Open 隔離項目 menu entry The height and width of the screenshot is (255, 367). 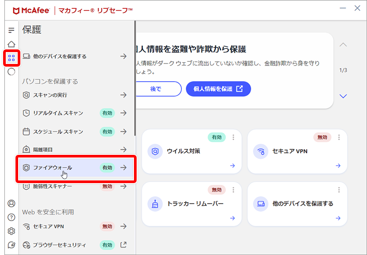(75, 150)
